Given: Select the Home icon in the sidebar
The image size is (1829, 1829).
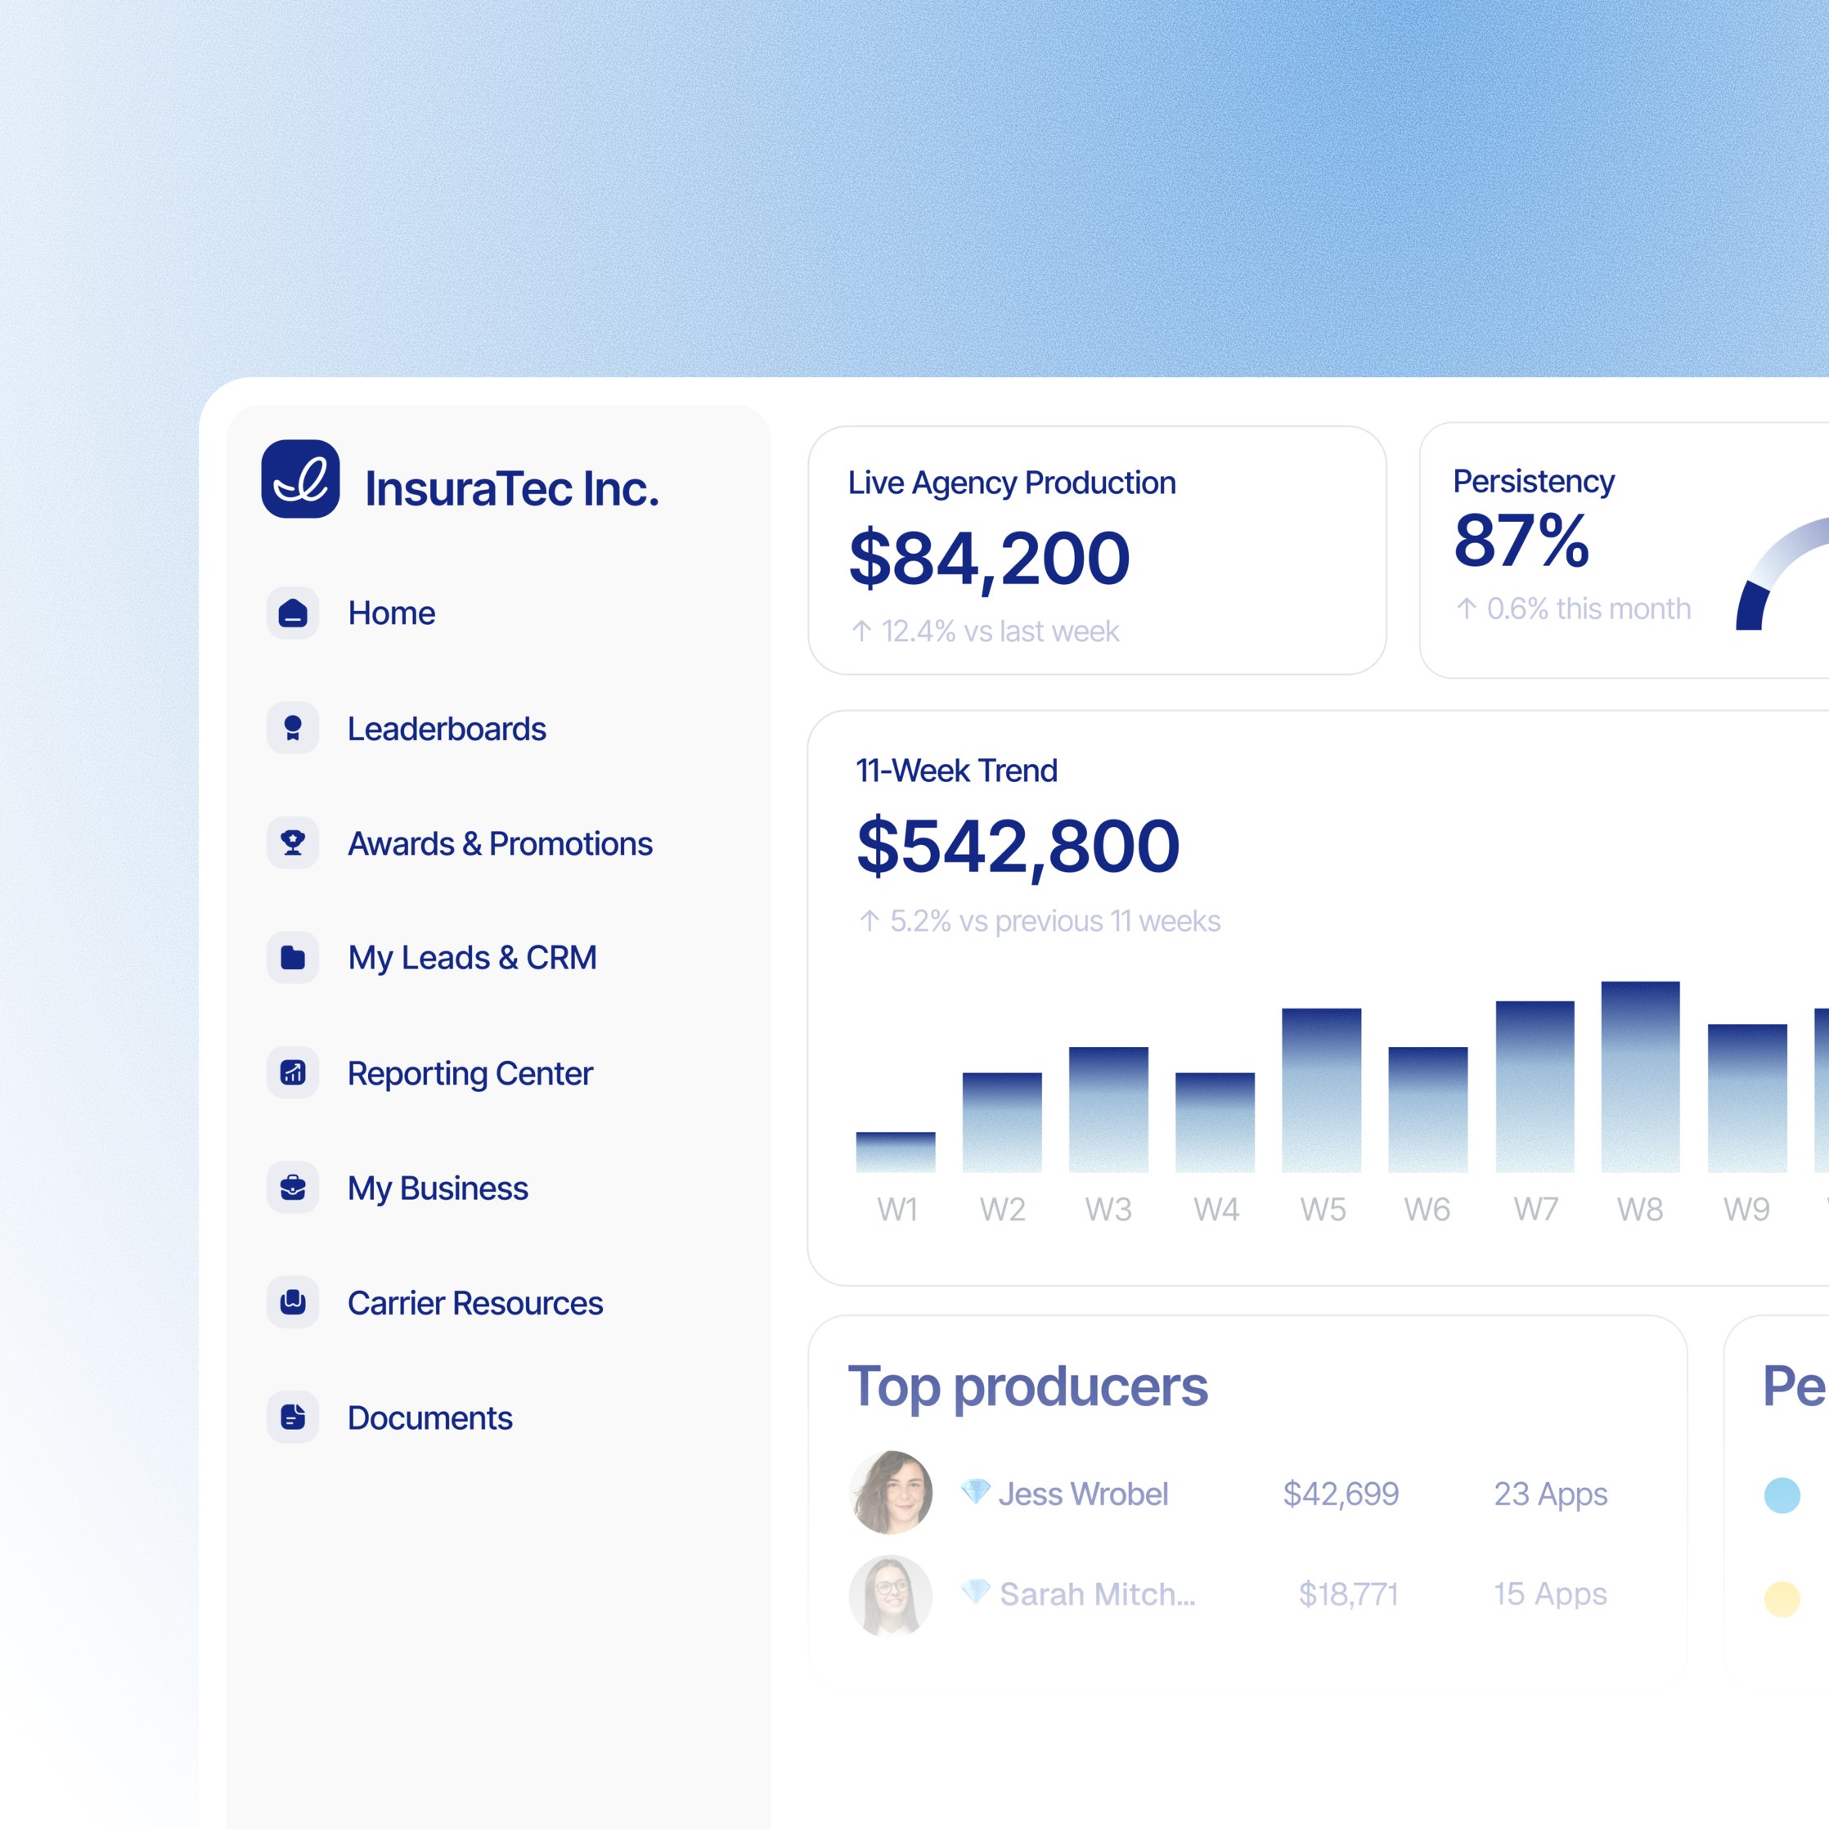Looking at the screenshot, I should click(294, 613).
